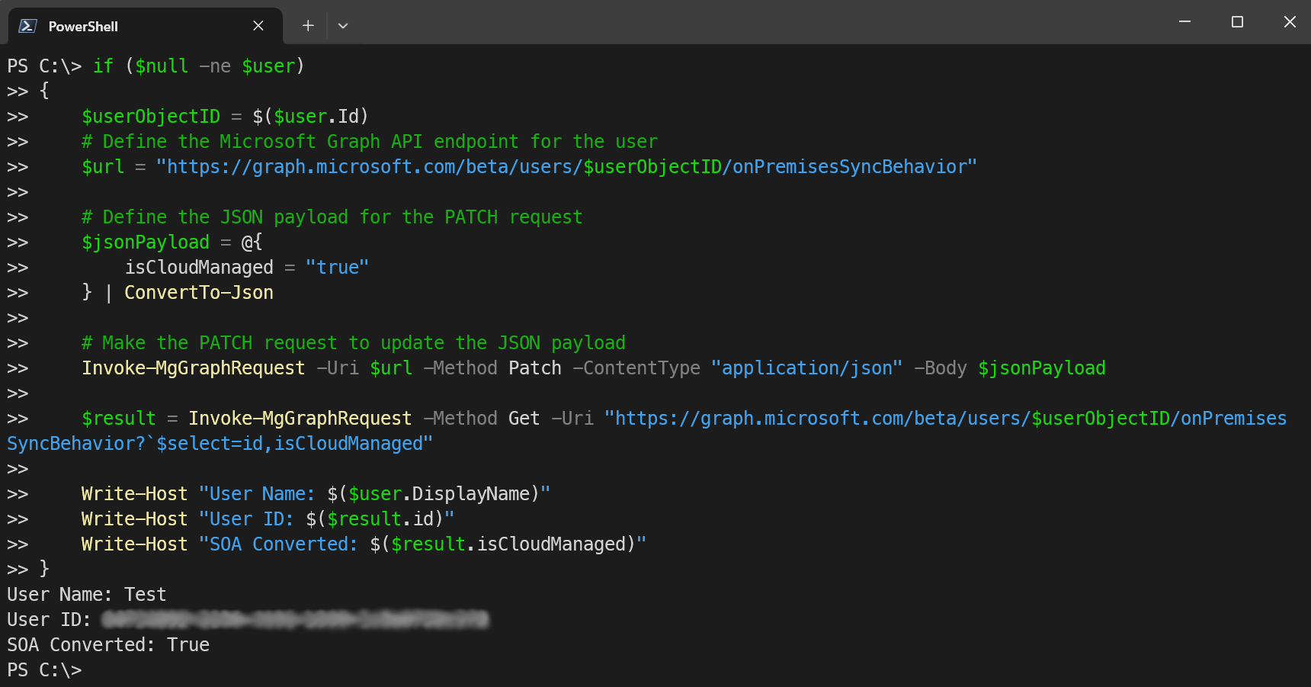Expand the new tab profile dropdown chevron
Image resolution: width=1311 pixels, height=687 pixels.
(x=343, y=26)
